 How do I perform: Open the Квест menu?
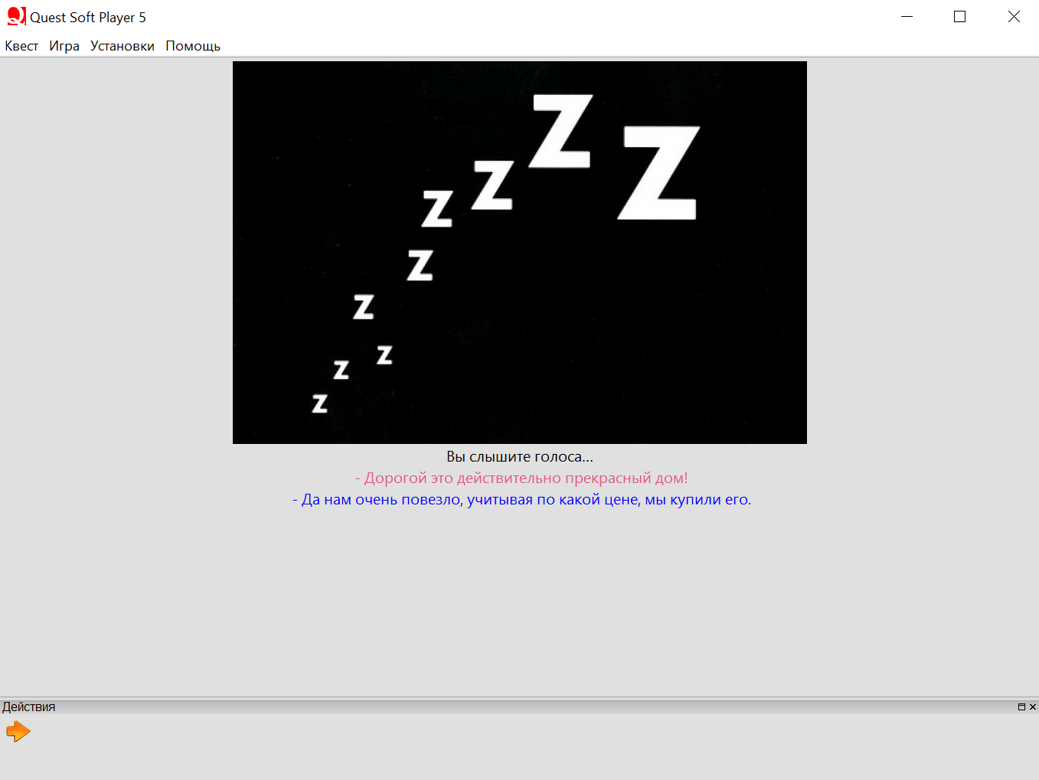point(21,46)
